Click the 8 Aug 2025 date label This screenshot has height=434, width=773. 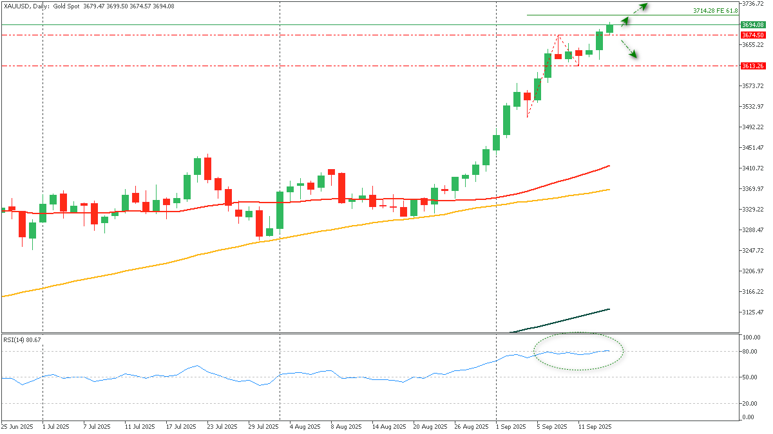346,426
